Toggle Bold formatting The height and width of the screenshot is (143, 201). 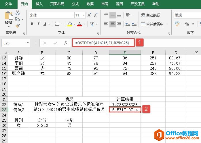click(32, 24)
